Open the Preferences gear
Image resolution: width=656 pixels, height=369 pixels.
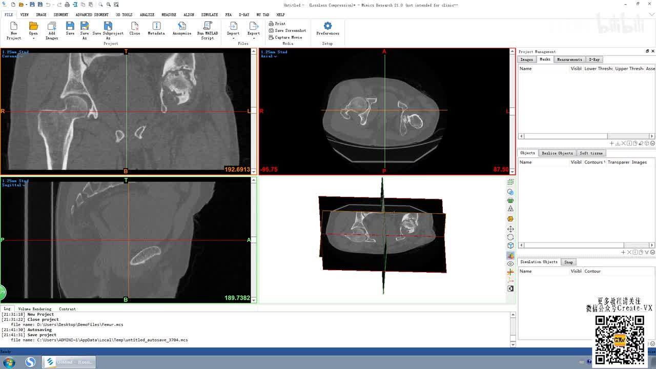click(327, 26)
